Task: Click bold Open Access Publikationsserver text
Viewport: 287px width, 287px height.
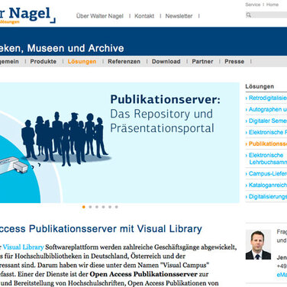Action: click(143, 274)
